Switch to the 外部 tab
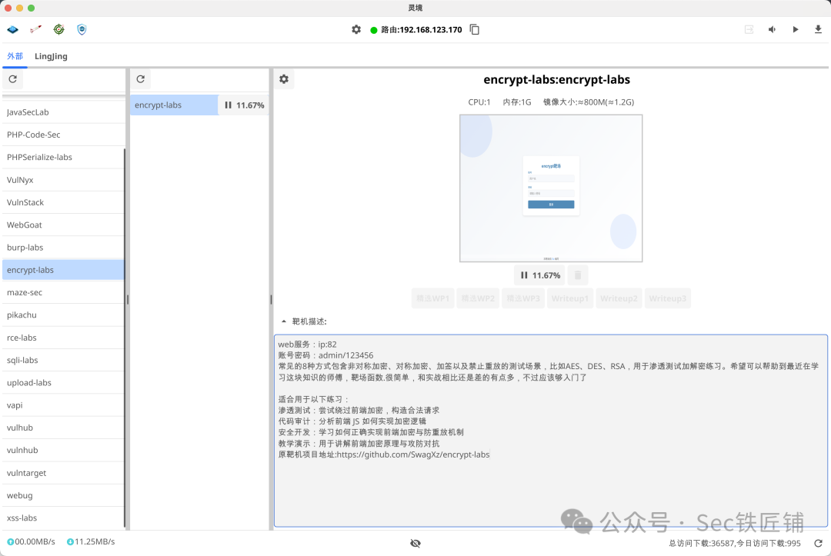The height and width of the screenshot is (556, 831). click(15, 56)
